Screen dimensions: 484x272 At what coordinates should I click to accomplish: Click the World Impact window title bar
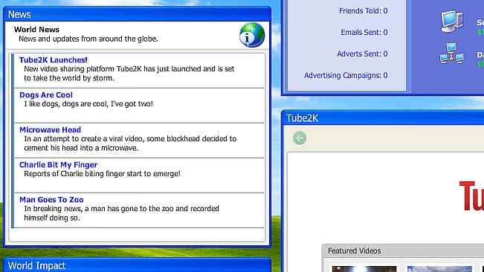(137, 265)
